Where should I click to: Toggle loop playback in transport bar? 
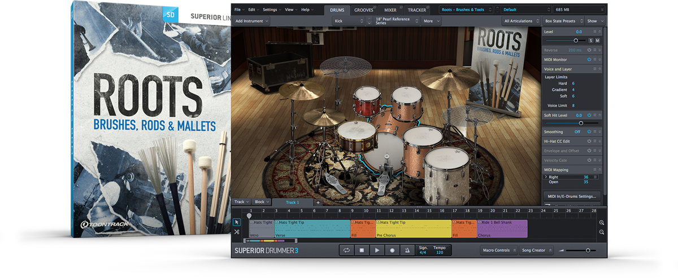click(346, 250)
